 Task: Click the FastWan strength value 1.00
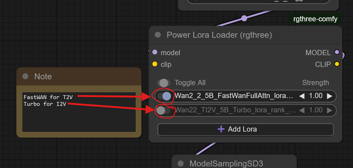(x=316, y=96)
